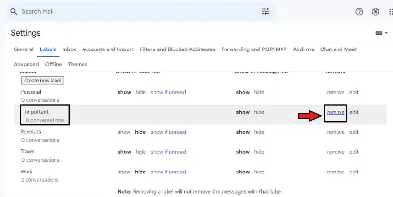Image resolution: width=393 pixels, height=197 pixels.
Task: Remove the Important label
Action: (x=336, y=112)
